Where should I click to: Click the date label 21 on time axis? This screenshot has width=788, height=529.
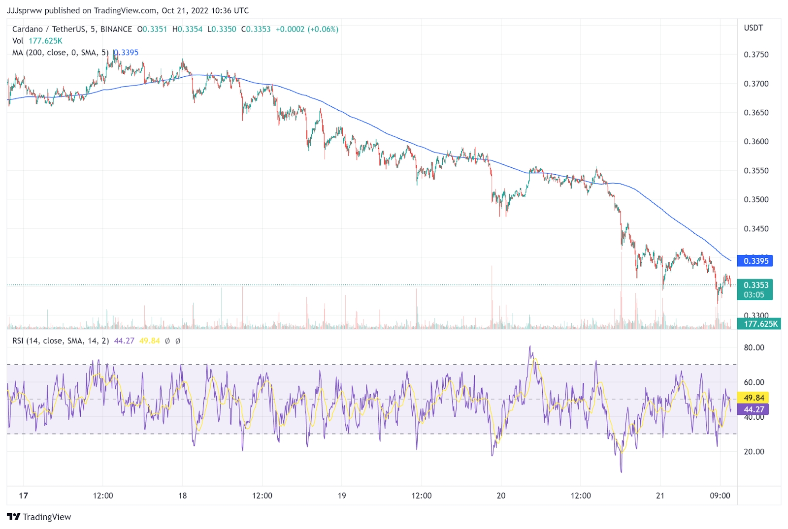coord(660,496)
